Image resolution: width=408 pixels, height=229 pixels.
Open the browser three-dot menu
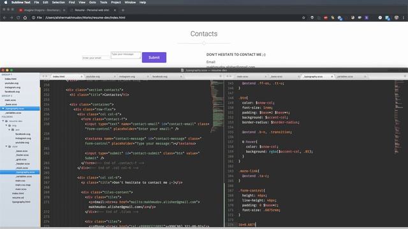click(404, 18)
